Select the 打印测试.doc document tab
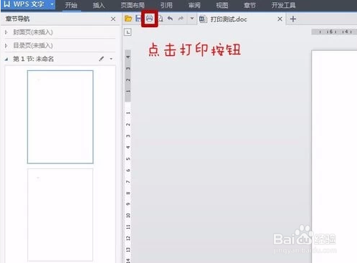Viewport: 357px width, 263px height. (229, 19)
